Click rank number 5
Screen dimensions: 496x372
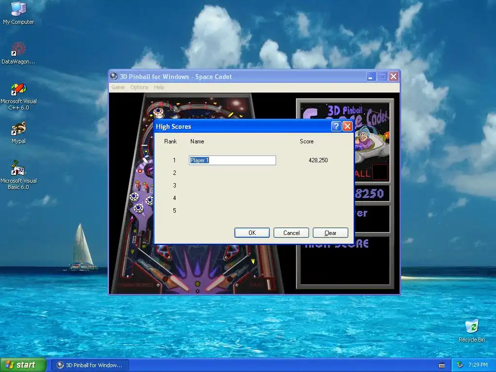(x=174, y=211)
